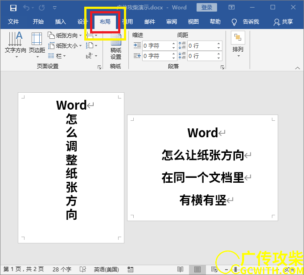Switch to the 审阅 tab
The image size is (304, 275).
coord(172,21)
